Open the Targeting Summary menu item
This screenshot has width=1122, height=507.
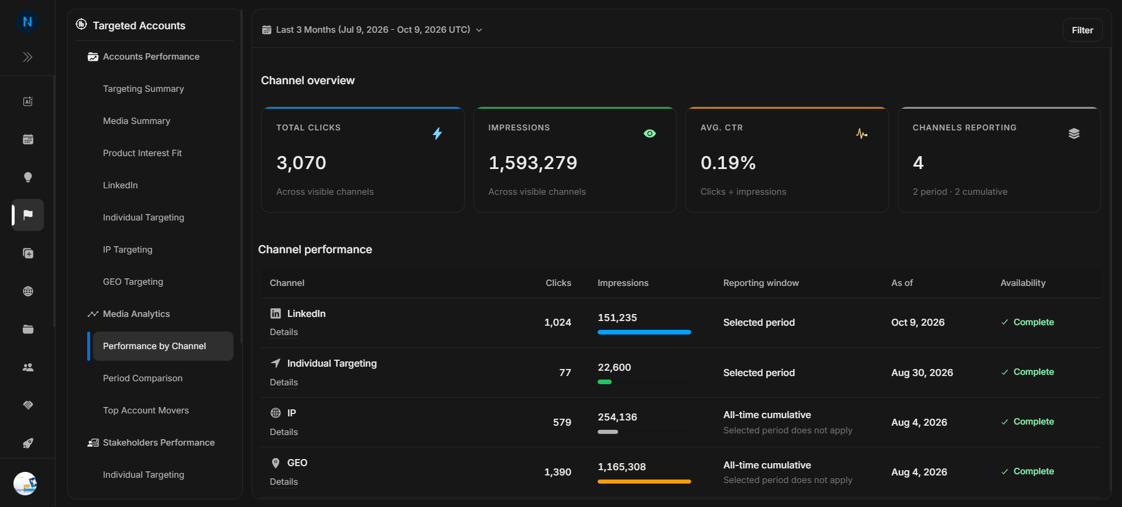point(143,89)
